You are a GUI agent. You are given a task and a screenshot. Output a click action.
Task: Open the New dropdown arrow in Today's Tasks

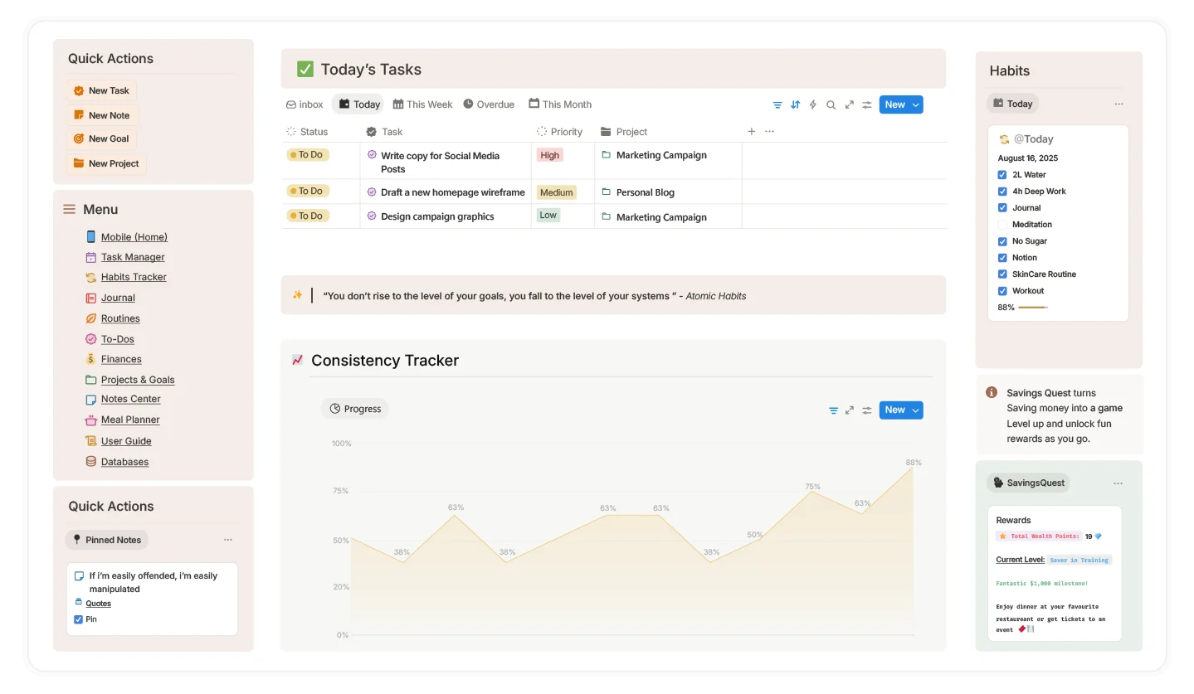[x=916, y=104]
